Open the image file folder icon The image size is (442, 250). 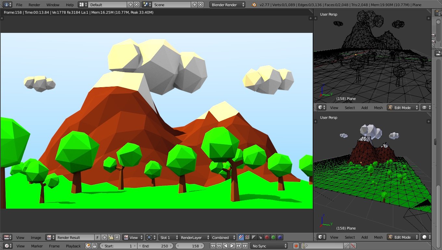[x=111, y=237]
